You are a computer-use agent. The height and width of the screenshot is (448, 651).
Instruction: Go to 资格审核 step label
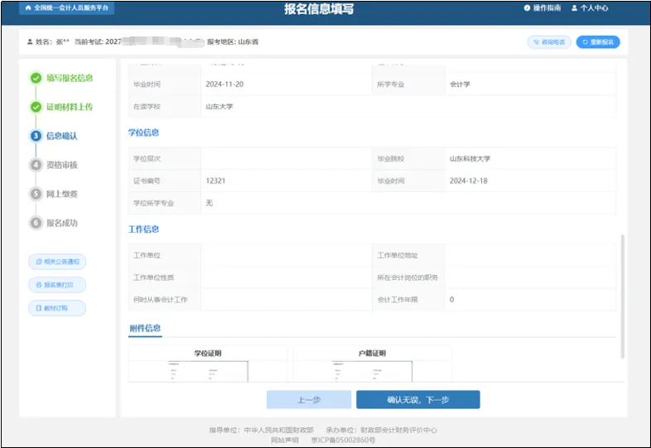tap(62, 165)
